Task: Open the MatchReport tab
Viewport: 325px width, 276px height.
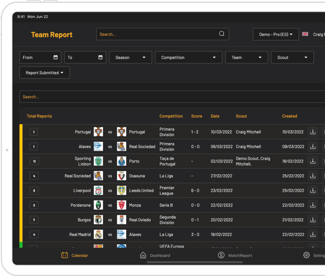Action: click(x=235, y=255)
